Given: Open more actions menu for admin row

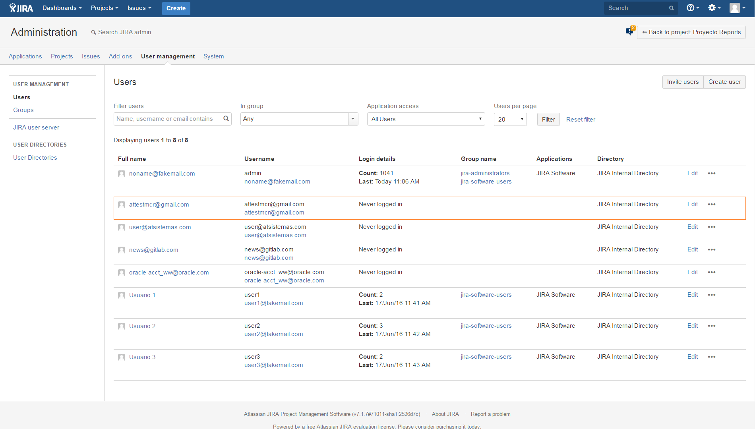Looking at the screenshot, I should tap(712, 173).
